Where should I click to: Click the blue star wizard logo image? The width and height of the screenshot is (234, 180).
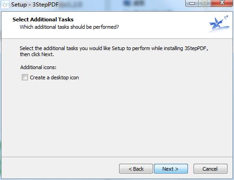[219, 24]
